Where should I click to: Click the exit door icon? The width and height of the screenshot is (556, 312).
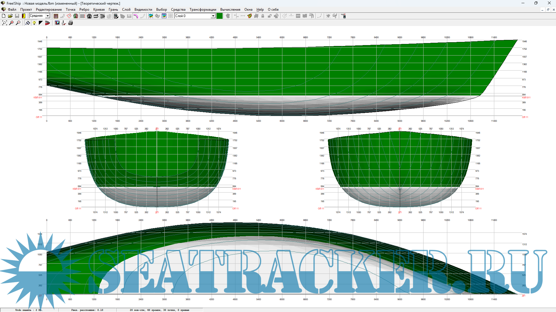(x=24, y=16)
